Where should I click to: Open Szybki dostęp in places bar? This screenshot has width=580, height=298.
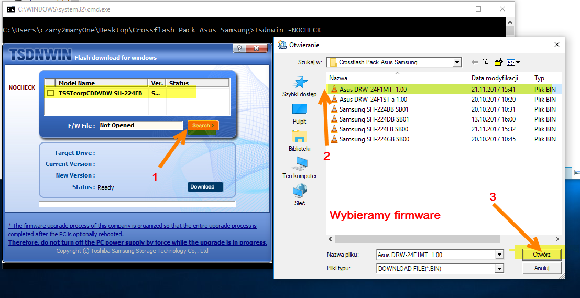(x=300, y=86)
